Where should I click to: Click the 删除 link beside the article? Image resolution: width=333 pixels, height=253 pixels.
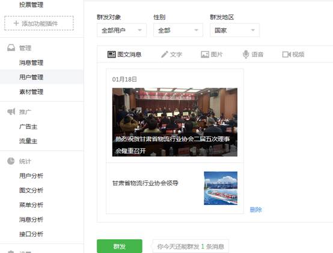point(255,210)
